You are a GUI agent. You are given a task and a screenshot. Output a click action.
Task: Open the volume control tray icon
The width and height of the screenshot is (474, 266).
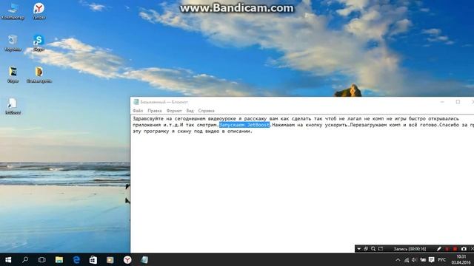(x=414, y=260)
